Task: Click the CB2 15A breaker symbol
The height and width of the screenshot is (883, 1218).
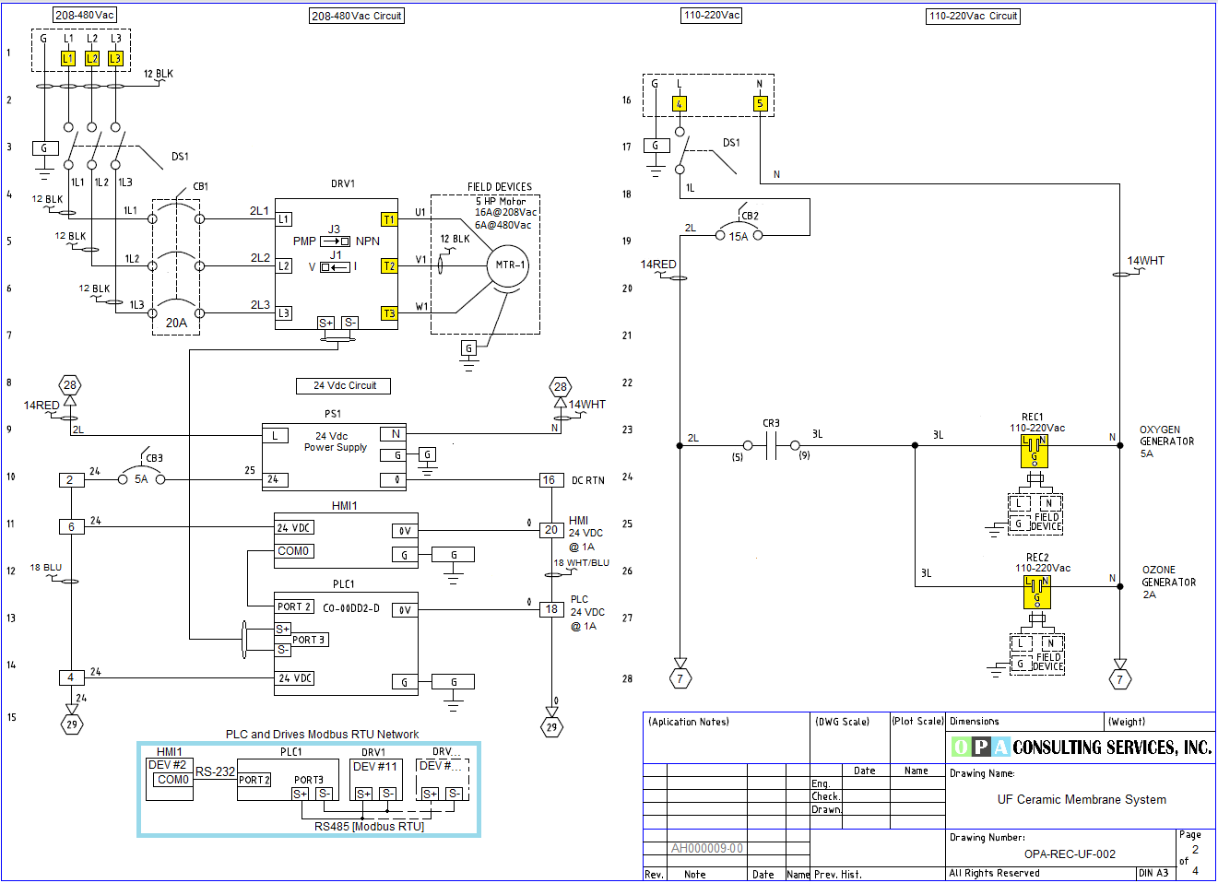Action: click(x=739, y=236)
